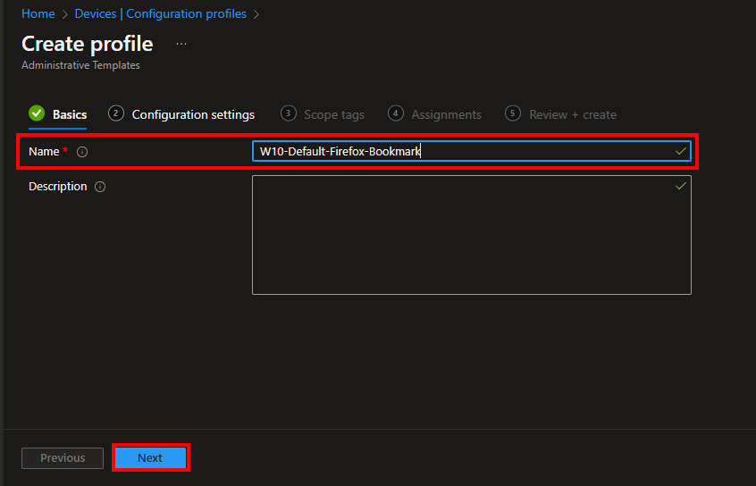This screenshot has height=486, width=756.
Task: Open the Assignments step
Action: pos(446,114)
